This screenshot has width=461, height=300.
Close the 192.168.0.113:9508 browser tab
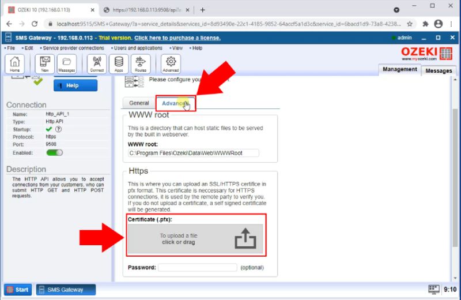point(188,10)
